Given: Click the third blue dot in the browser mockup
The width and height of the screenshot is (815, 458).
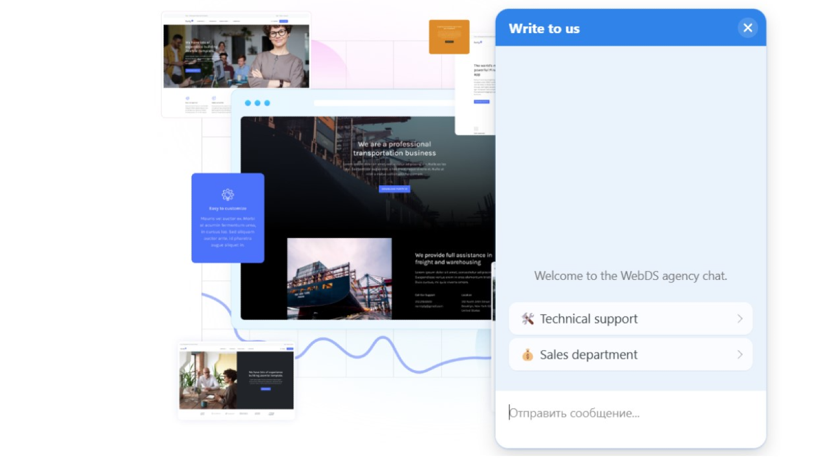Looking at the screenshot, I should (x=267, y=103).
